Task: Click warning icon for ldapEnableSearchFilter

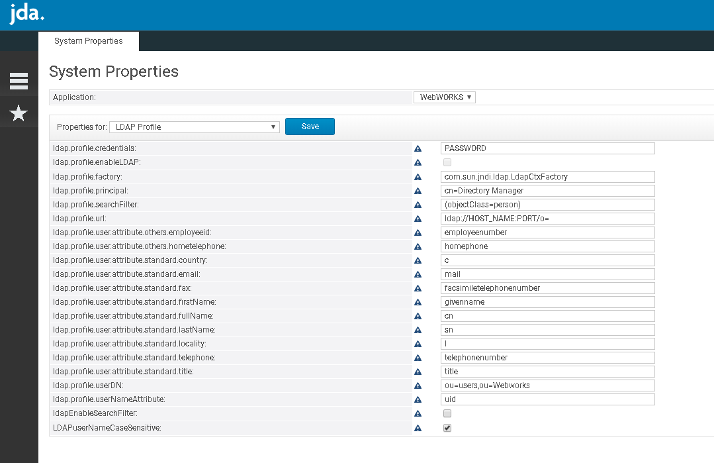Action: point(418,414)
